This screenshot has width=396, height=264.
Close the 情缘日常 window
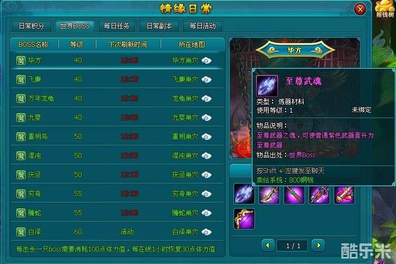[x=360, y=10]
